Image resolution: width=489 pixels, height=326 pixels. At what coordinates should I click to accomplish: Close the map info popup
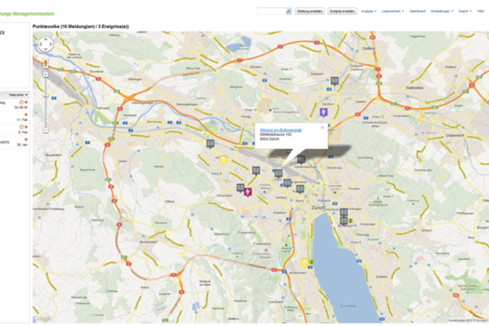click(322, 127)
